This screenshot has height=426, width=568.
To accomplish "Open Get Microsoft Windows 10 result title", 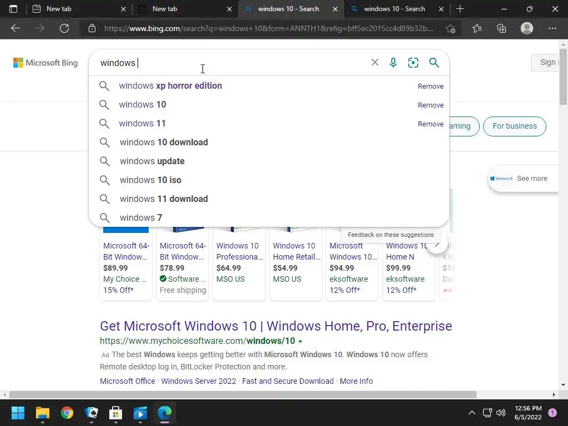I will click(x=276, y=326).
